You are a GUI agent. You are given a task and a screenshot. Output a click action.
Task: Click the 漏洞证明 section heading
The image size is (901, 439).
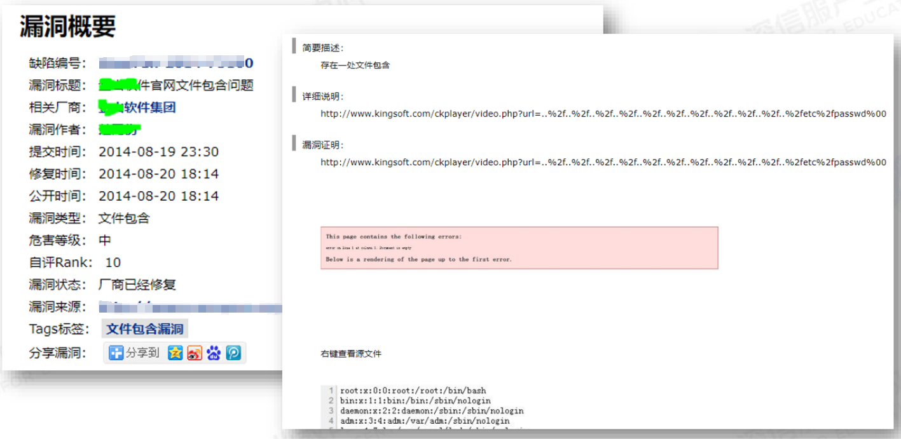[x=323, y=145]
